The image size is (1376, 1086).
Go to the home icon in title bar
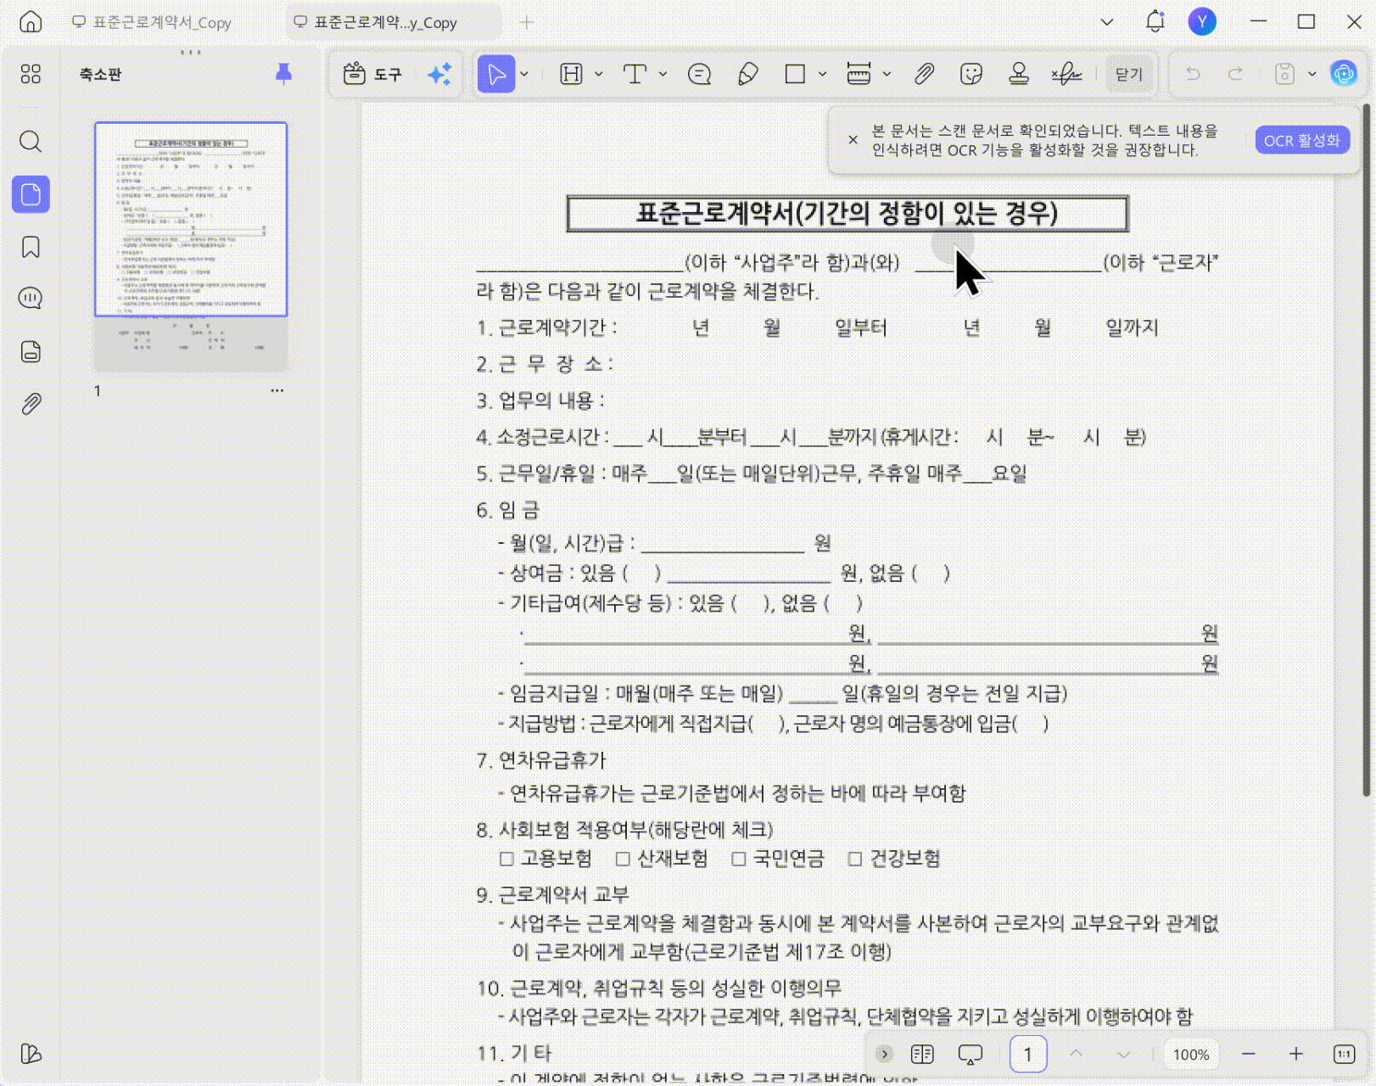pyautogui.click(x=31, y=21)
